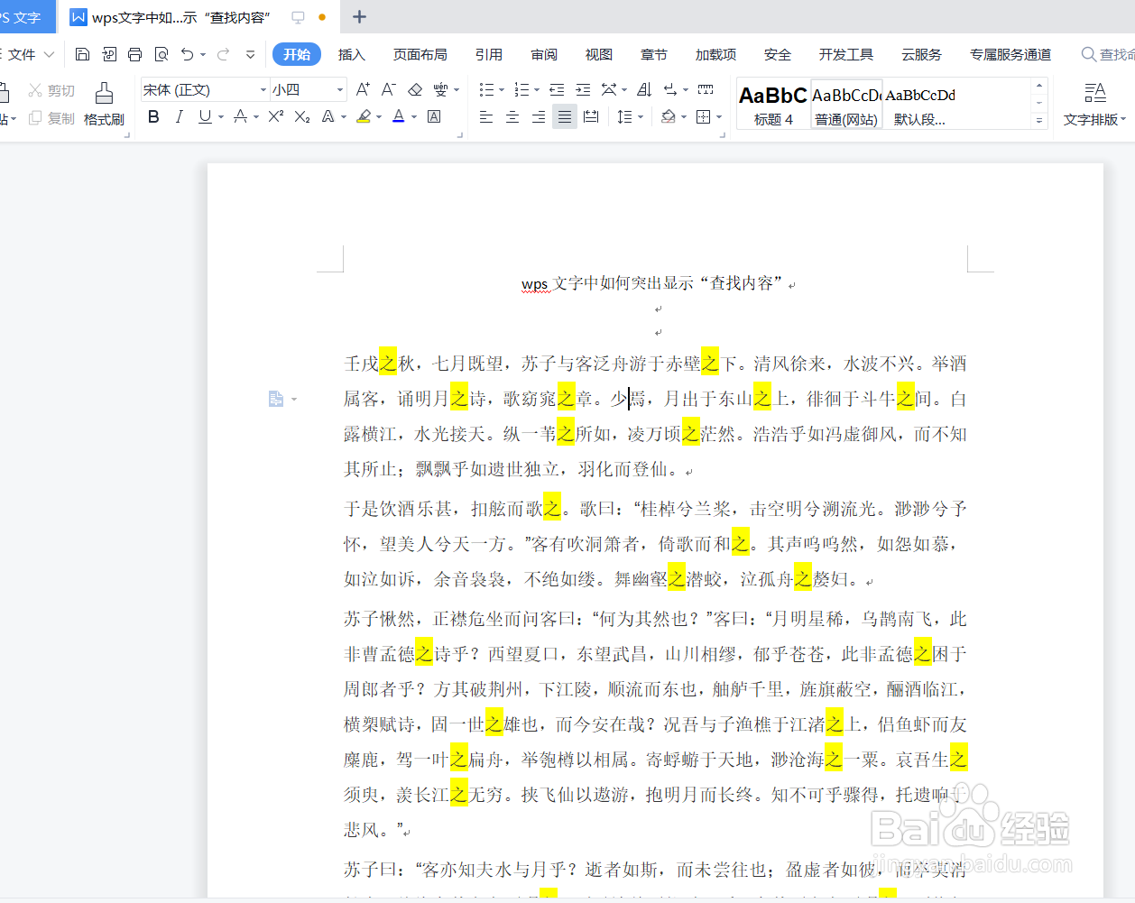Image resolution: width=1135 pixels, height=903 pixels.
Task: Click the Cut (剪切) button
Action: click(51, 90)
